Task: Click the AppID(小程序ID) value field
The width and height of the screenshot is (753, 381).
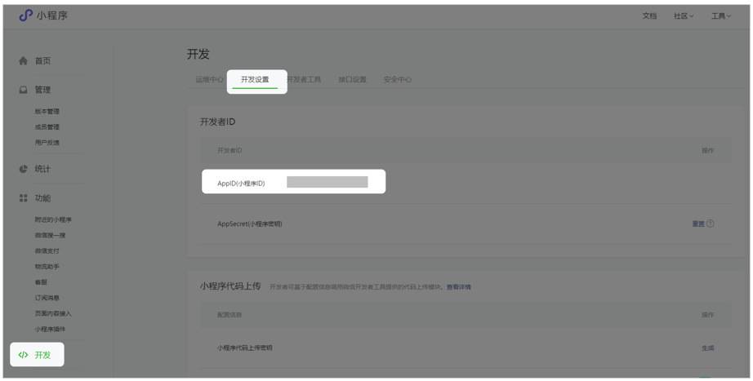Action: pos(327,183)
